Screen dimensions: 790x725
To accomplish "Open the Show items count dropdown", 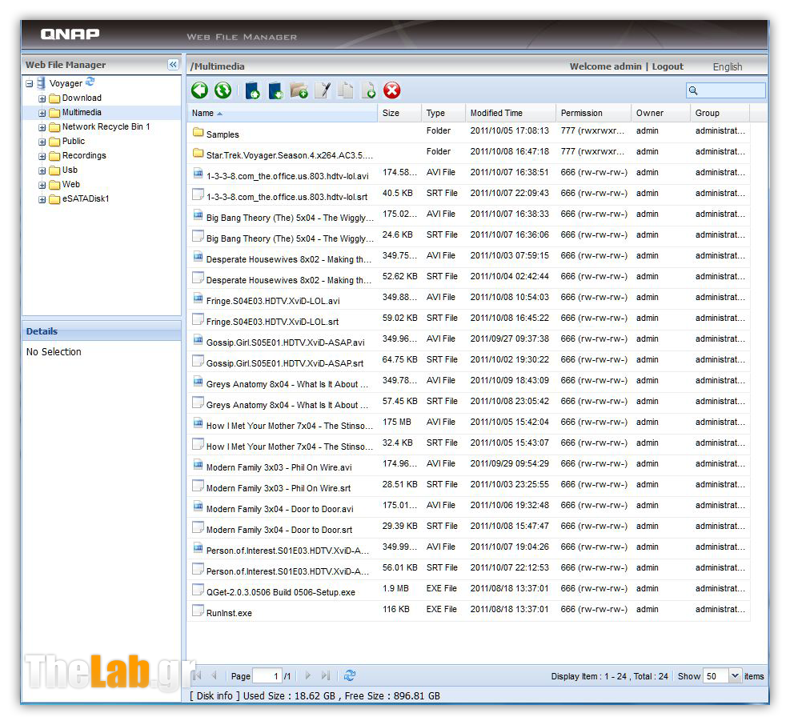I will (735, 675).
